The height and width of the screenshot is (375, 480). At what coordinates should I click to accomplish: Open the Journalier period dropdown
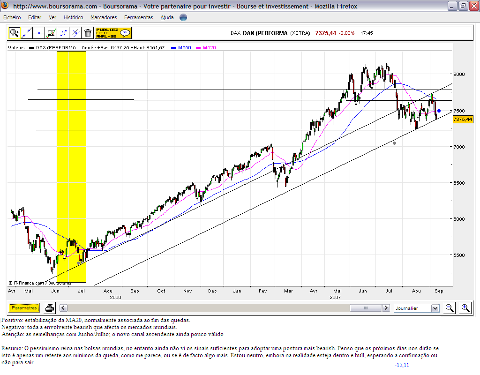click(417, 308)
